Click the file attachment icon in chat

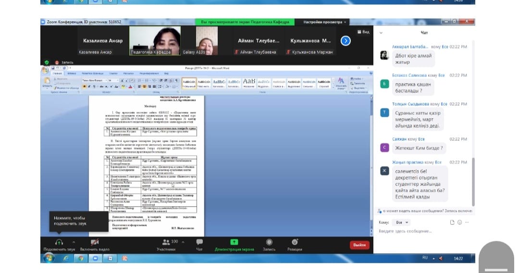452,223
